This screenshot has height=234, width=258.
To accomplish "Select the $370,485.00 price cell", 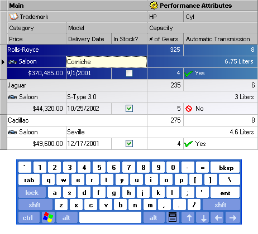I will [x=37, y=74].
